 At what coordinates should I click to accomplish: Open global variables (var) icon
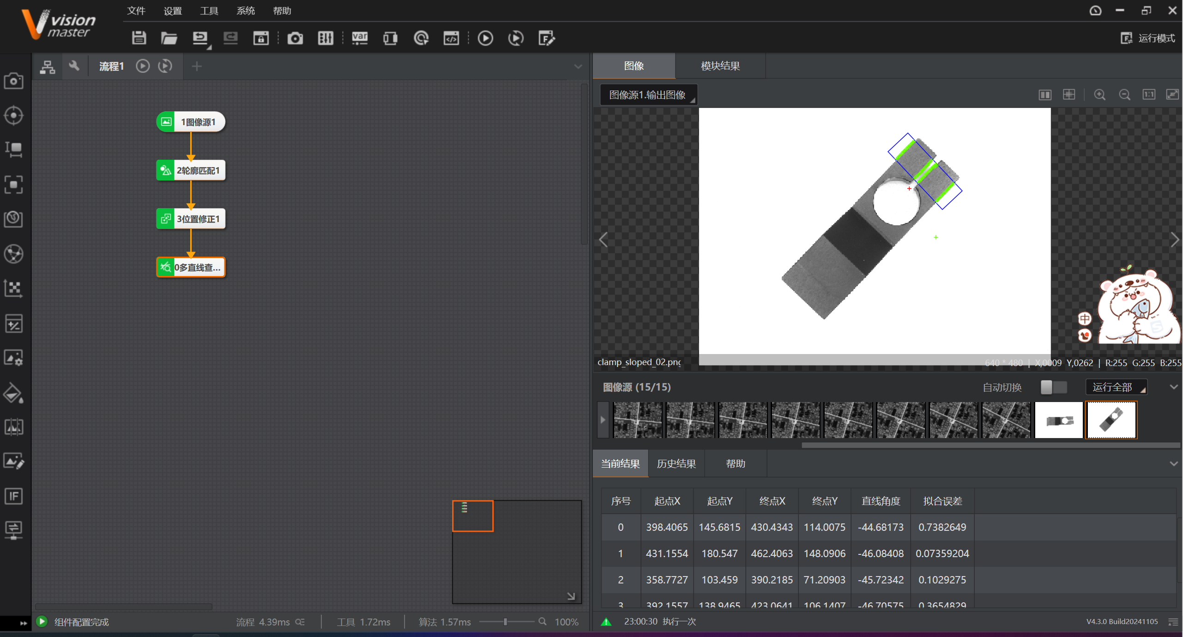359,38
